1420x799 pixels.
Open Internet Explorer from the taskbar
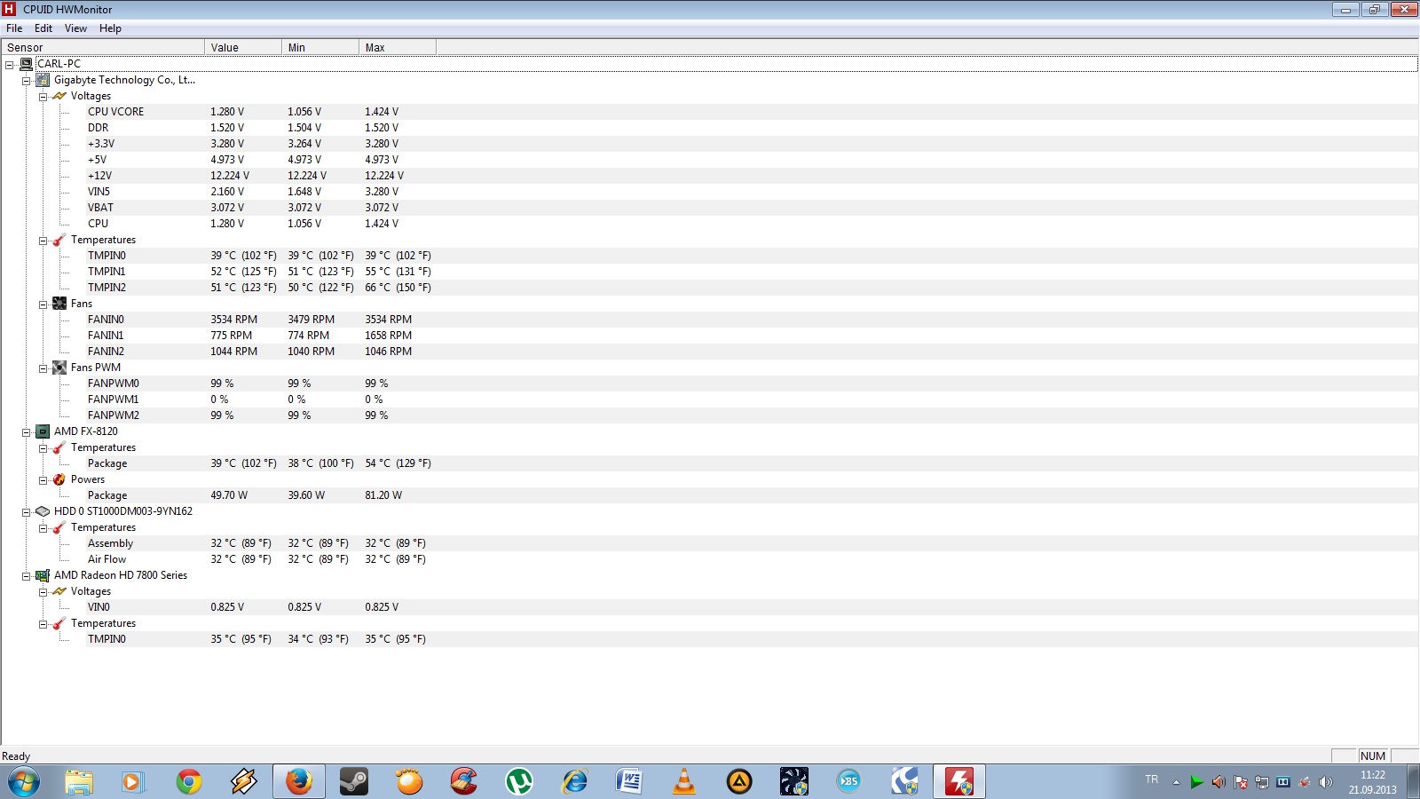pos(574,782)
